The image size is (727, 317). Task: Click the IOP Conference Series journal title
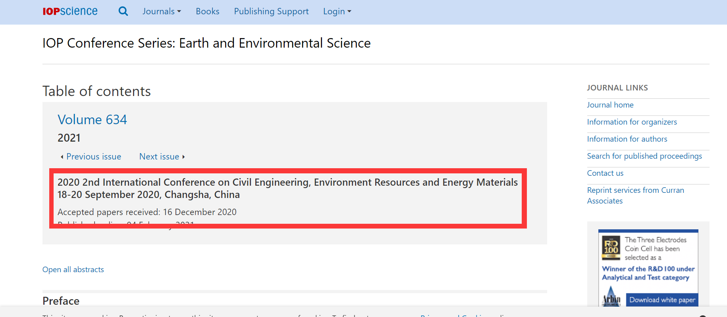tap(206, 43)
